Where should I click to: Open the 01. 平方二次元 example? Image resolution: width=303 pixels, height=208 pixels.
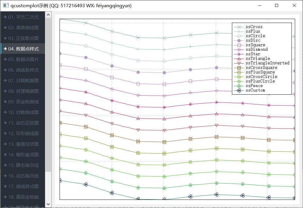23,17
